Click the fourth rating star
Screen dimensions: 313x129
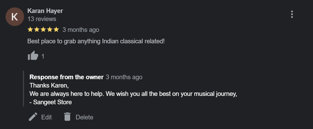point(49,30)
